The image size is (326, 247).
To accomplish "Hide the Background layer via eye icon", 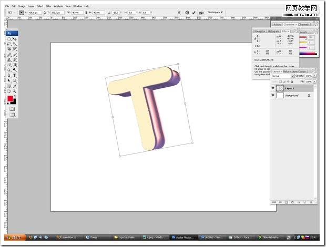I will coord(273,95).
